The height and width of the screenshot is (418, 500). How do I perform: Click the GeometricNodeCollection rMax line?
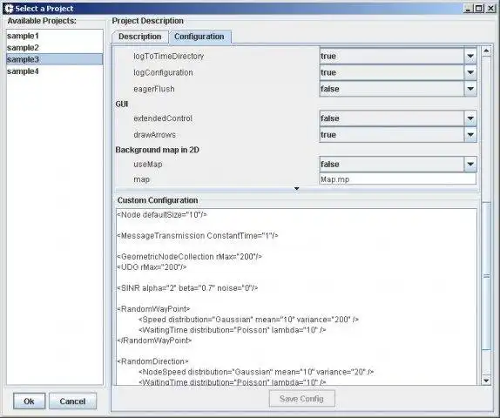click(189, 257)
